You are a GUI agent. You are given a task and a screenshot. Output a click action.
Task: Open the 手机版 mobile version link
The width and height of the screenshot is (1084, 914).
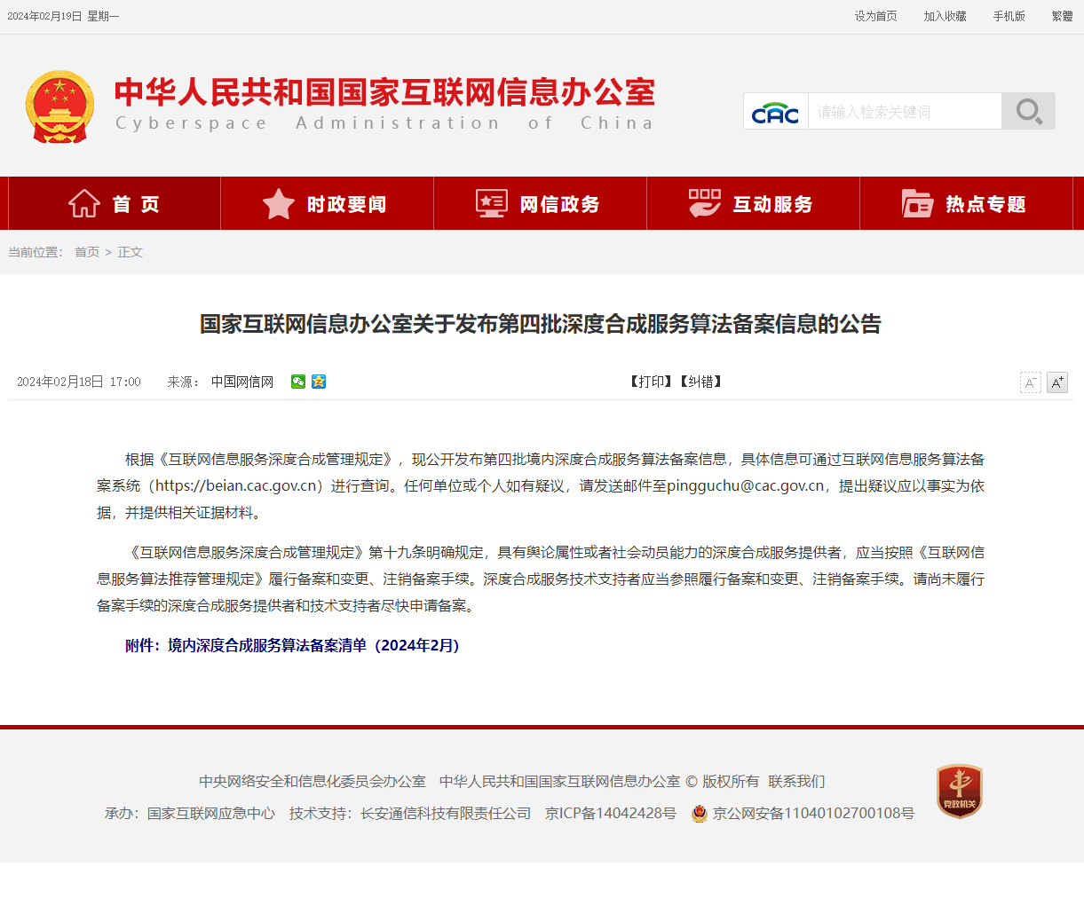pyautogui.click(x=1009, y=16)
